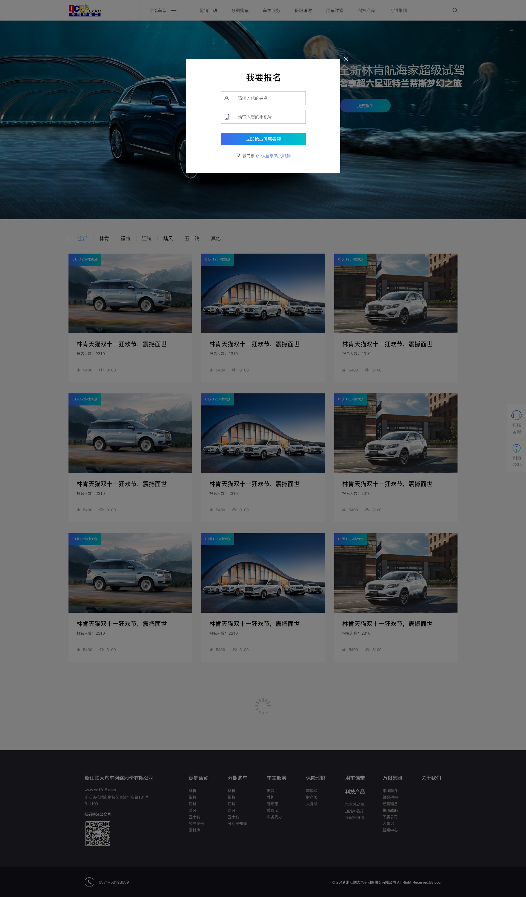Click eye views icon on first card
The height and width of the screenshot is (897, 526).
coord(101,370)
